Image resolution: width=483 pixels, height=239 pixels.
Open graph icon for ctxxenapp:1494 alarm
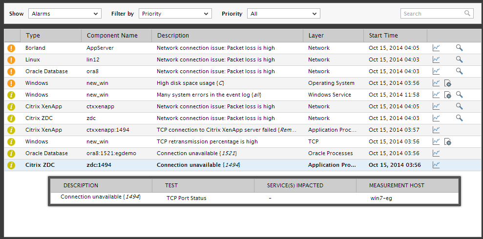[436, 130]
